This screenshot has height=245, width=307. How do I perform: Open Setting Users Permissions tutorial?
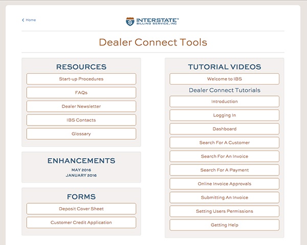pos(225,211)
